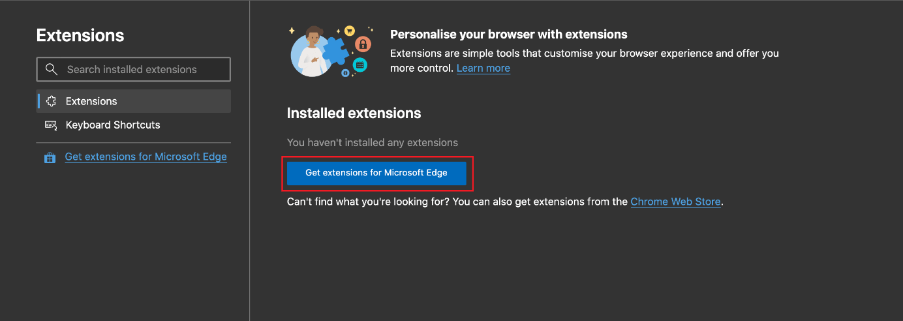Focus the Search installed extensions field

pos(133,69)
